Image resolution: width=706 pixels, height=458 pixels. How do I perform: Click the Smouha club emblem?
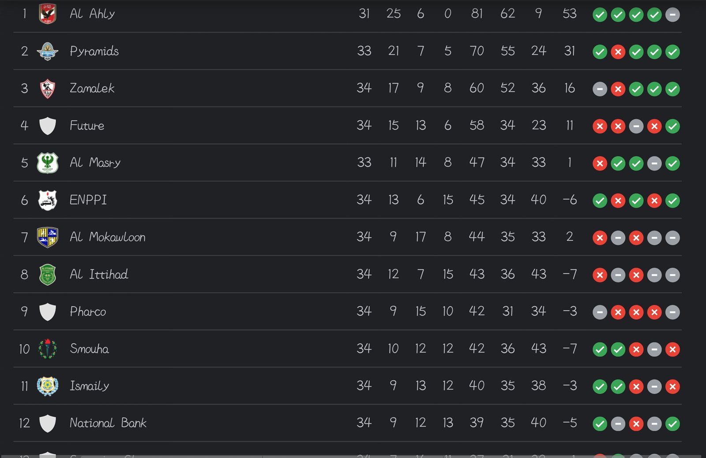[x=47, y=349]
